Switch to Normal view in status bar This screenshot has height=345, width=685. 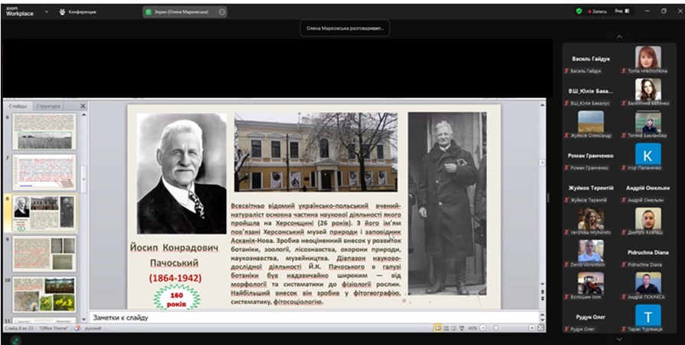coord(438,328)
